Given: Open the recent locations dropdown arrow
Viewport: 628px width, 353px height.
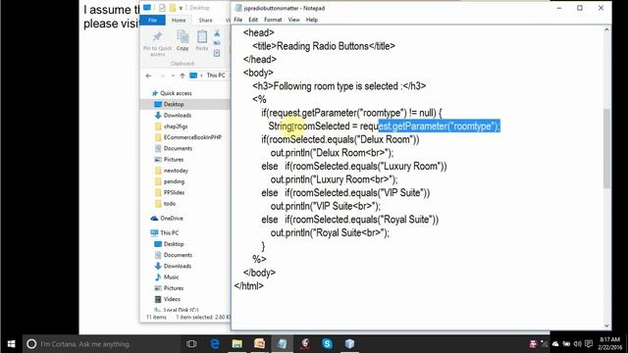Looking at the screenshot, I should point(173,76).
